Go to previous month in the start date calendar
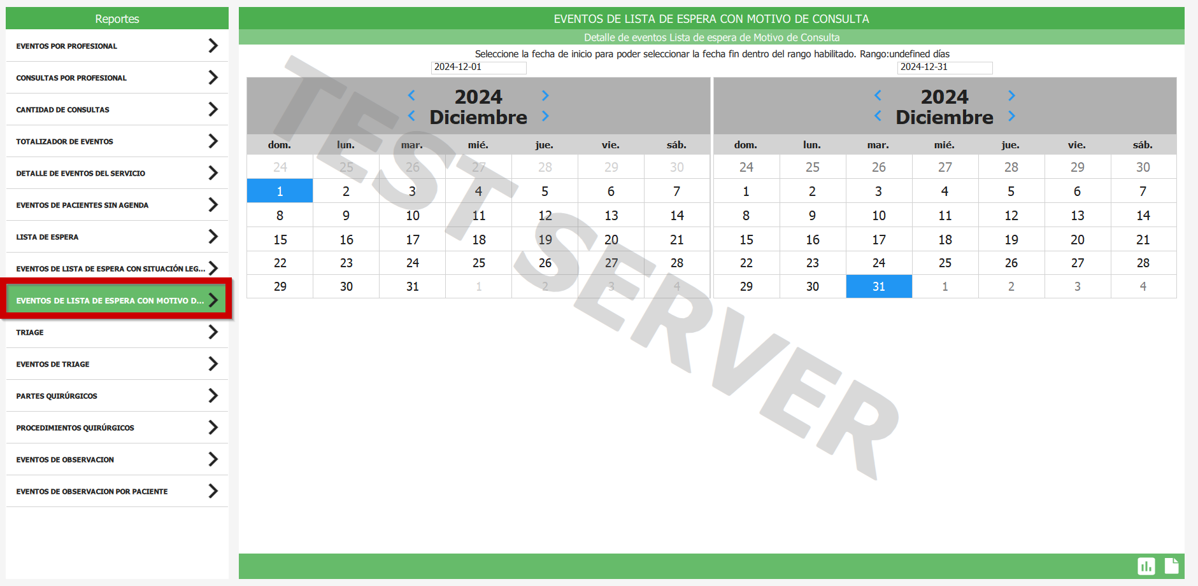The image size is (1198, 586). pyautogui.click(x=411, y=116)
